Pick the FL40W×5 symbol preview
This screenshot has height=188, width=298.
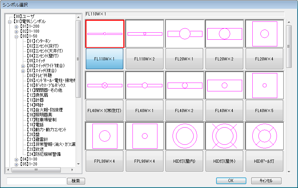pos(264,85)
